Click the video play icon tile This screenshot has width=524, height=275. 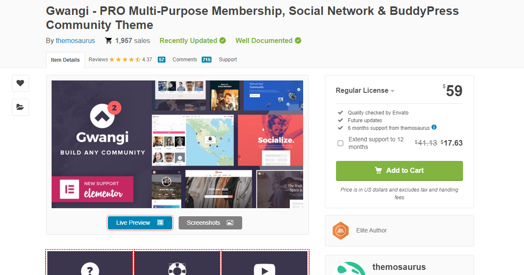point(264,269)
